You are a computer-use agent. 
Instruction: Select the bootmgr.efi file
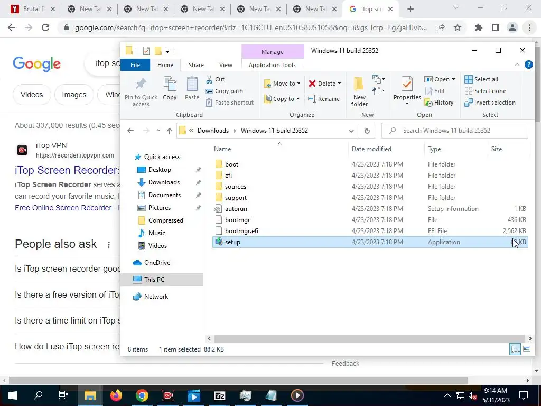tap(241, 231)
